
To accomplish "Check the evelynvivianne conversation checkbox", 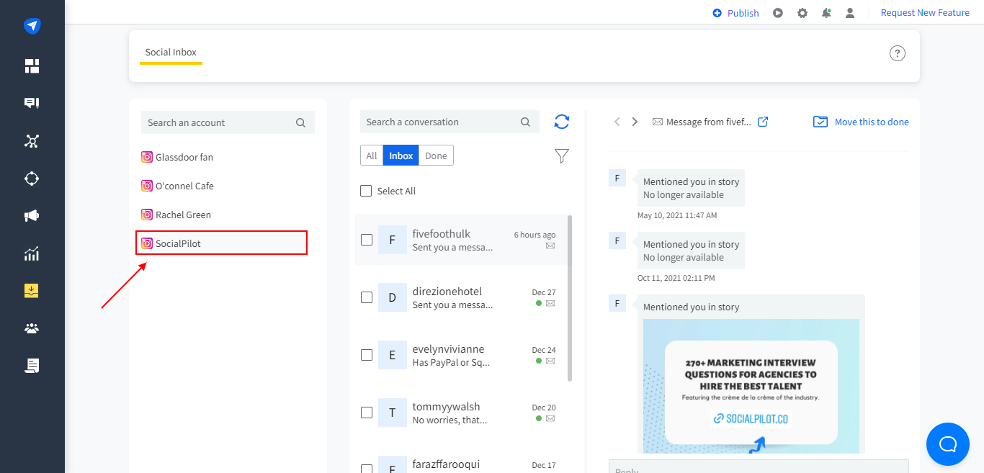I will (367, 355).
